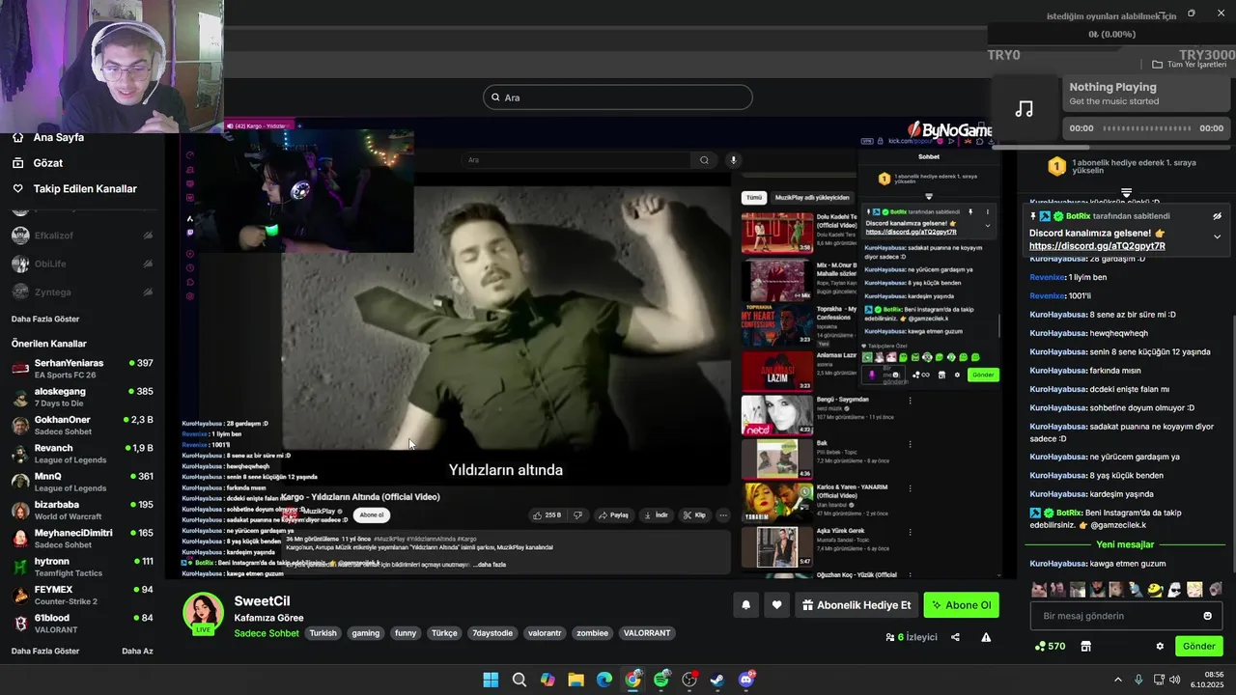Open GokhanOner recommended channel
1236x695 pixels.
pyautogui.click(x=82, y=425)
